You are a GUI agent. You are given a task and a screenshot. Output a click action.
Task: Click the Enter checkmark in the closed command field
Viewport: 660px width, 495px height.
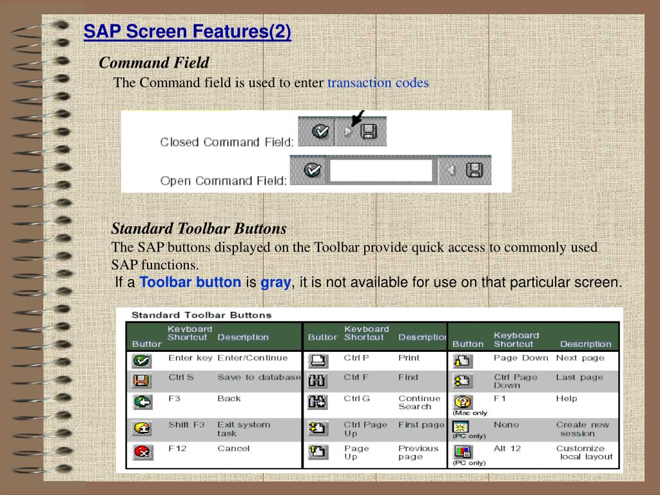320,131
